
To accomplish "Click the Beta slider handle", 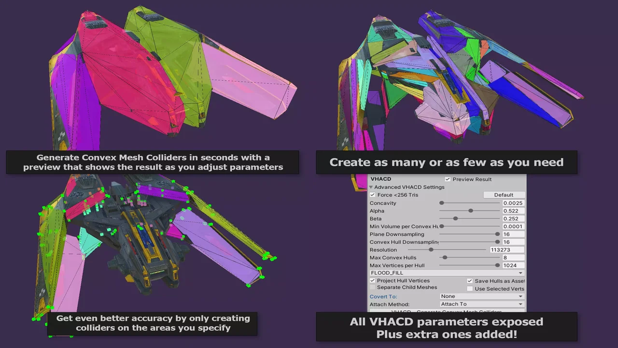I will pos(455,218).
